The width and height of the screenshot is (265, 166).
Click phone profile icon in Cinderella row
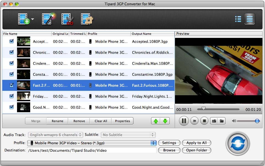[90, 63]
